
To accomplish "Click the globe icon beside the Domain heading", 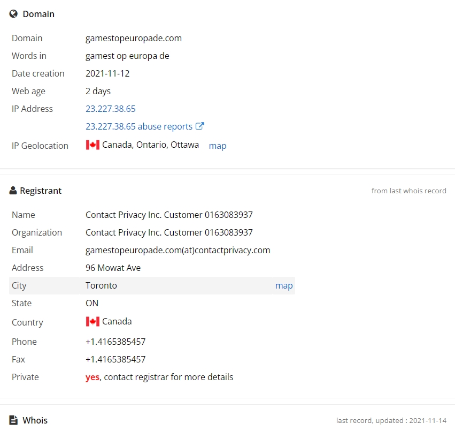I will click(x=13, y=14).
